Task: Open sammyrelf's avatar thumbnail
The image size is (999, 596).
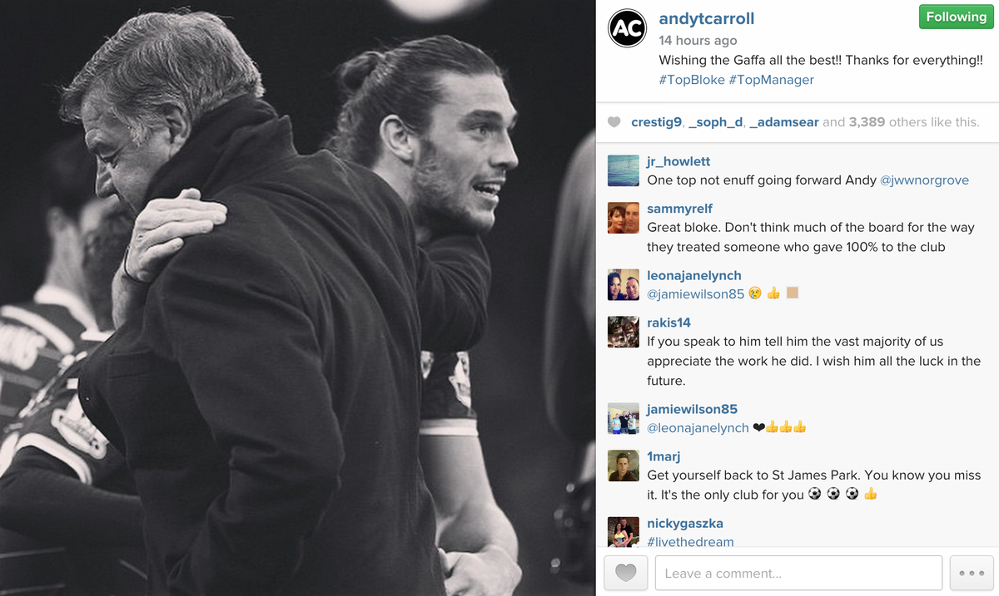Action: [624, 218]
